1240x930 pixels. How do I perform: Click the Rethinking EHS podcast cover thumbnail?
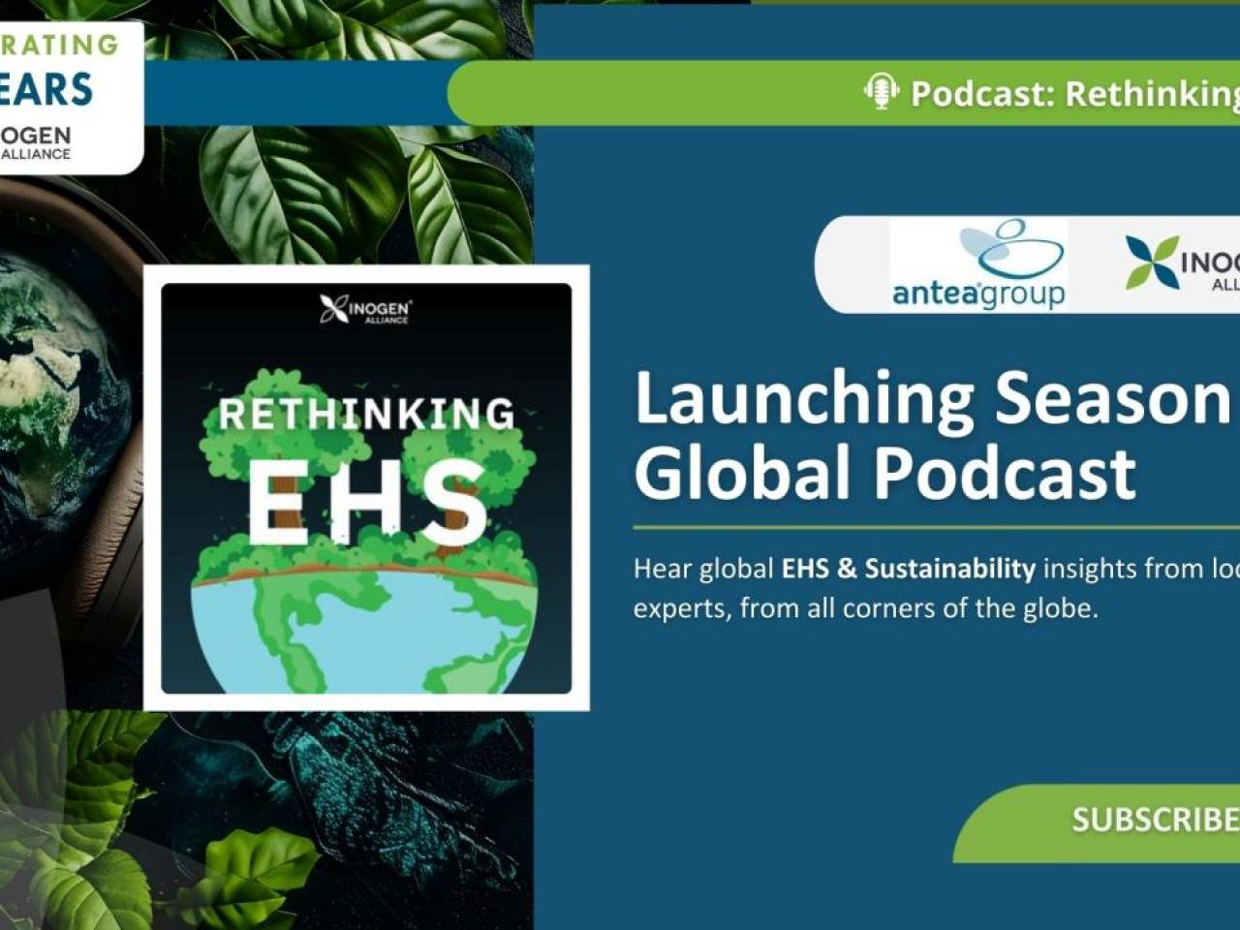tap(368, 484)
